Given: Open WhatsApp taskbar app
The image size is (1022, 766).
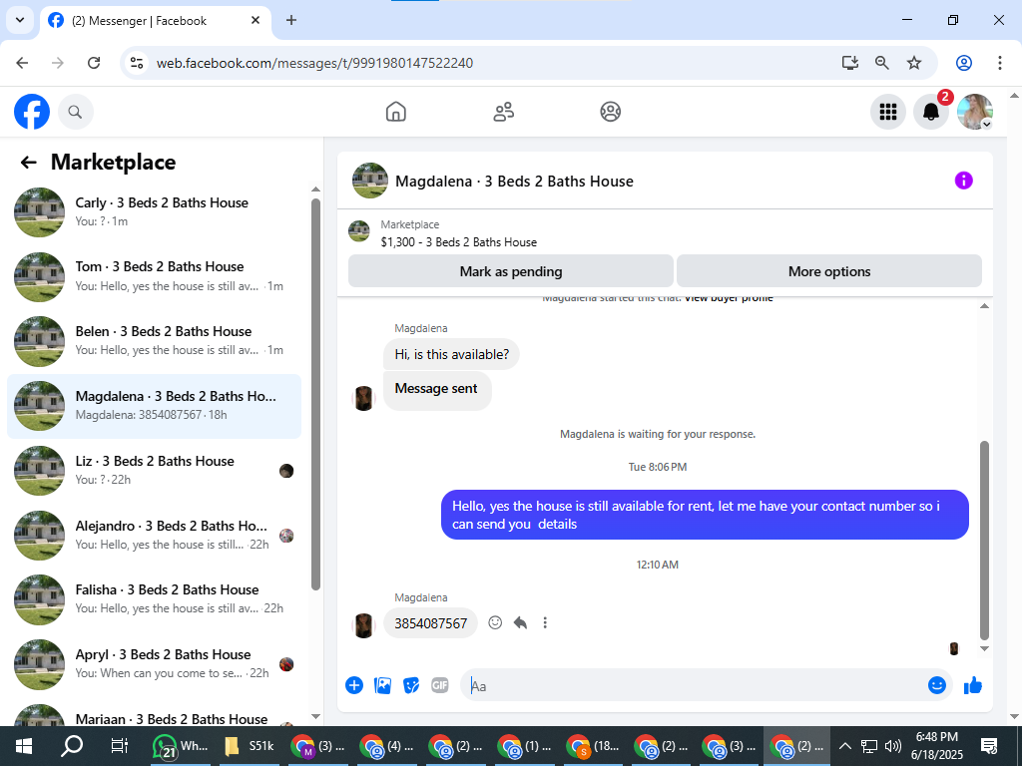Looking at the screenshot, I should coord(180,746).
